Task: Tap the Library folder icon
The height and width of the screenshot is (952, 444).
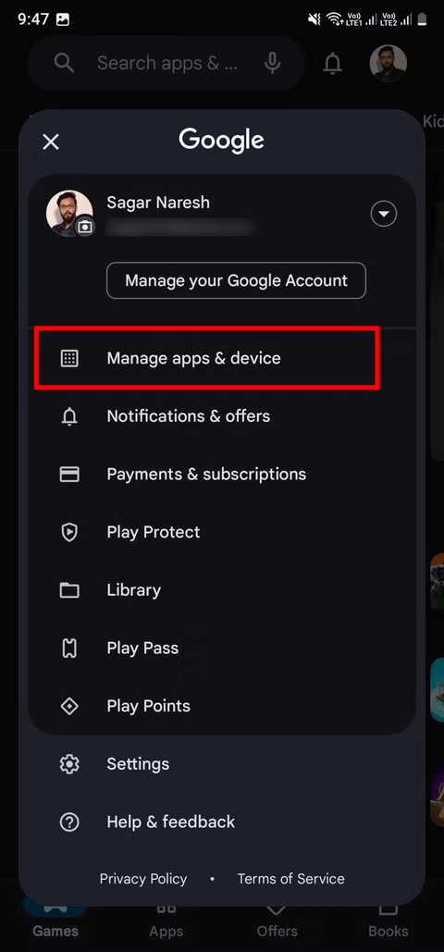Action: click(69, 590)
